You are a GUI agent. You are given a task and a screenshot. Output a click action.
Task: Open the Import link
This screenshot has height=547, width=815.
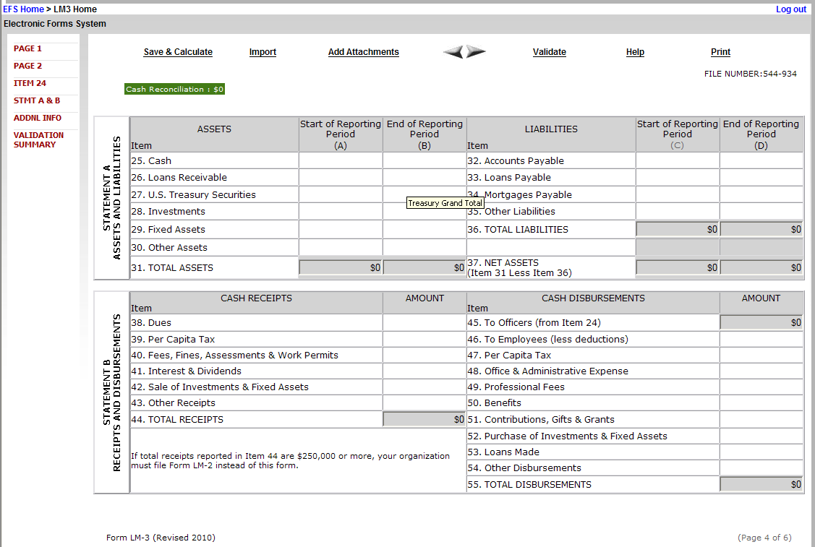(x=263, y=52)
